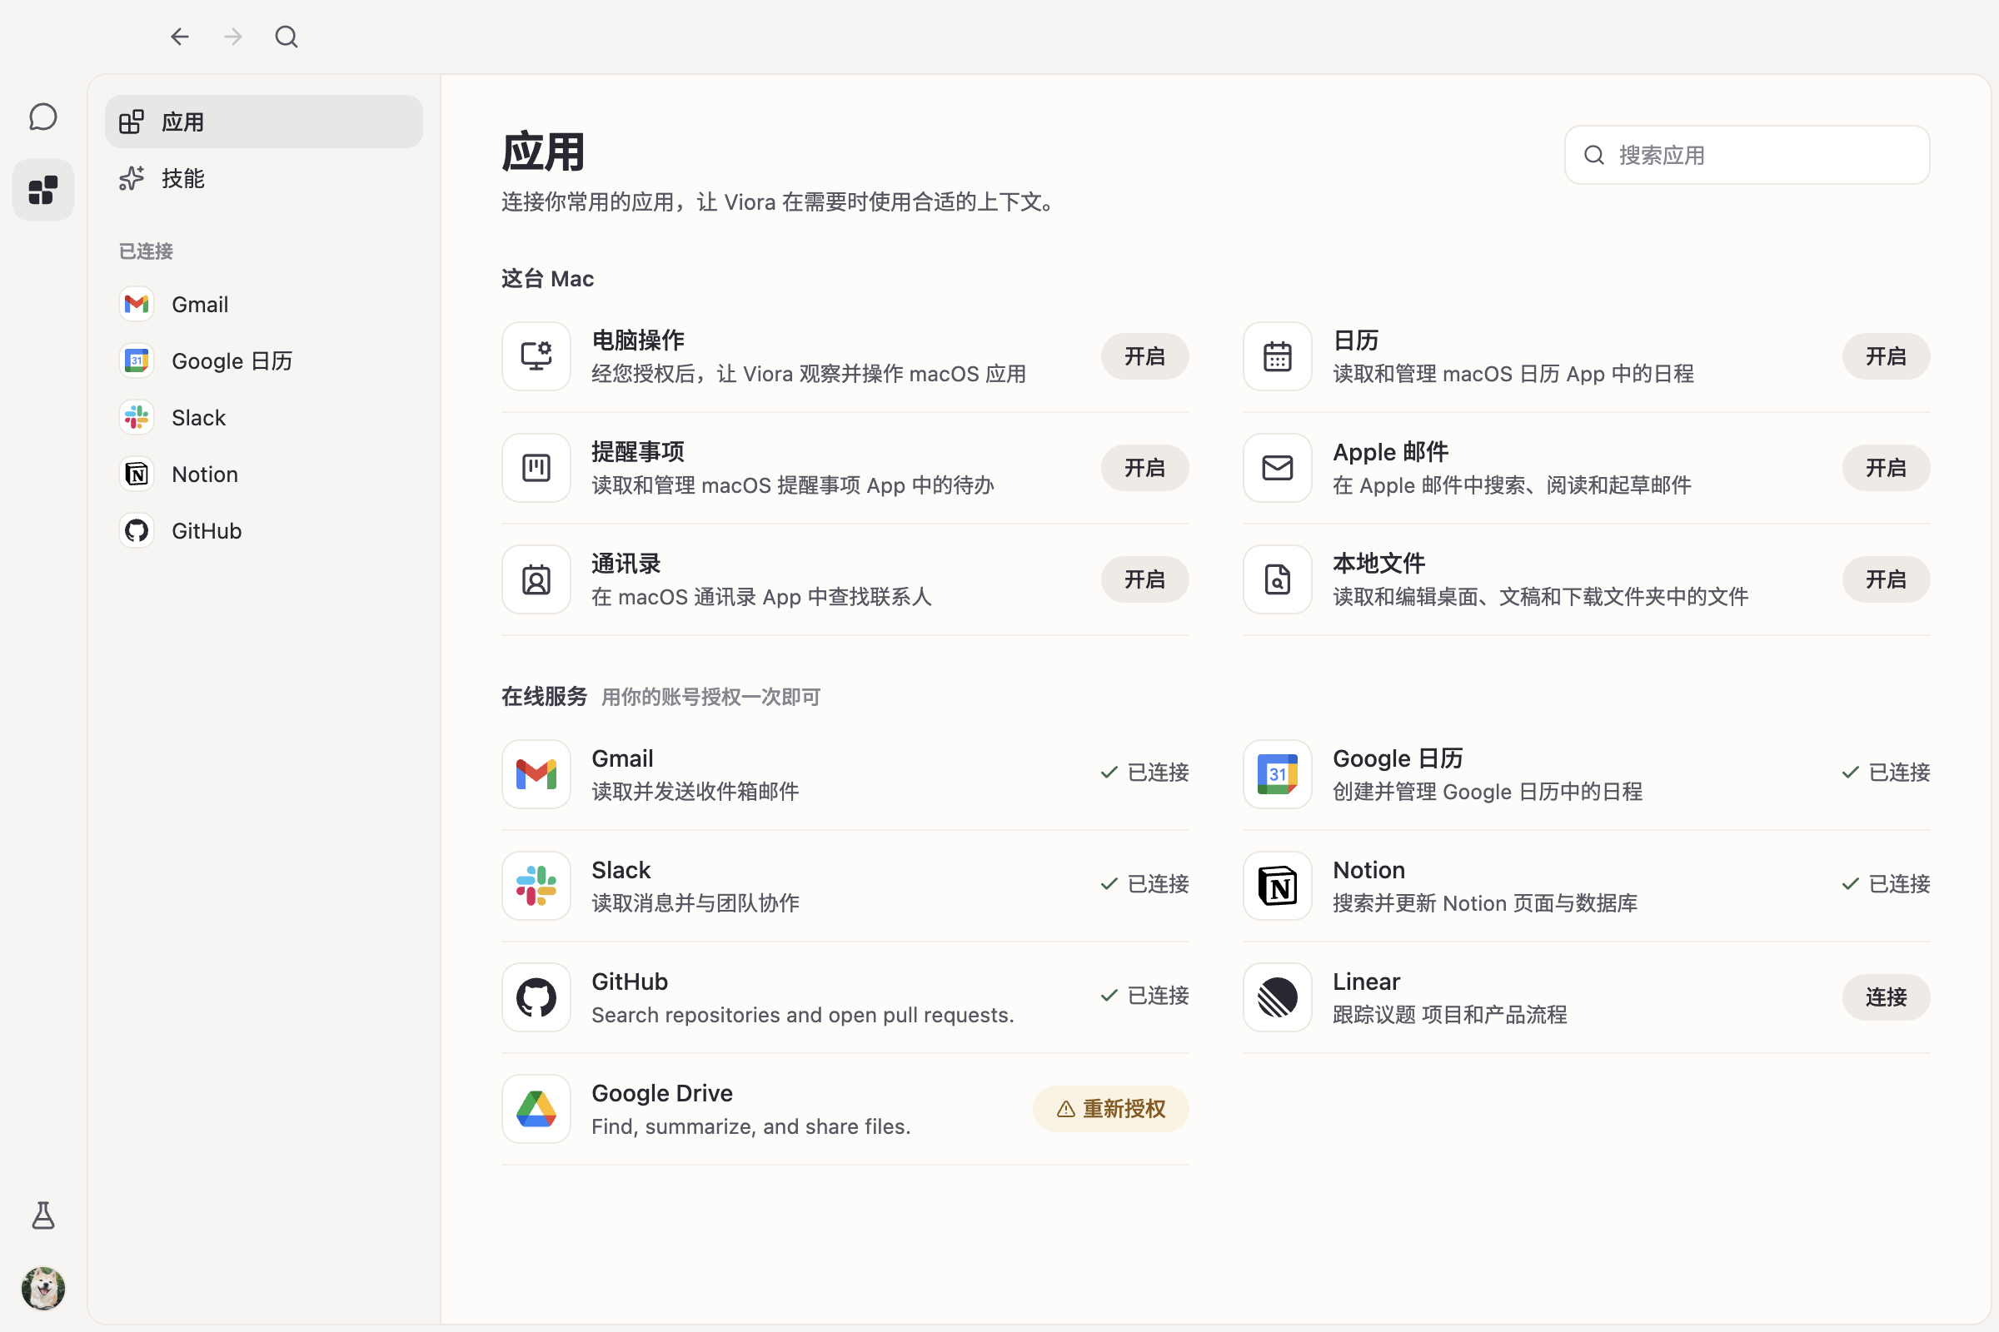Screen dimensions: 1999x1332
Task: Click the GitHub logo in 在线服务
Action: 536,997
